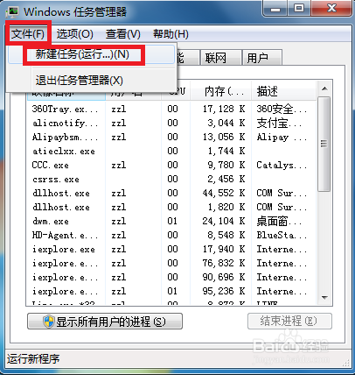Select the iexplore.exe 17,940 K row

point(171,249)
